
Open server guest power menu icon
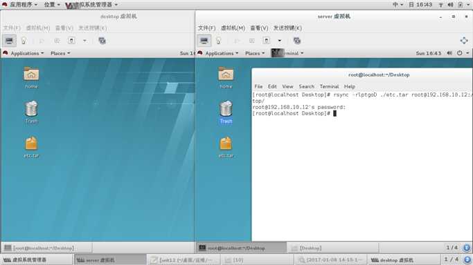459,53
